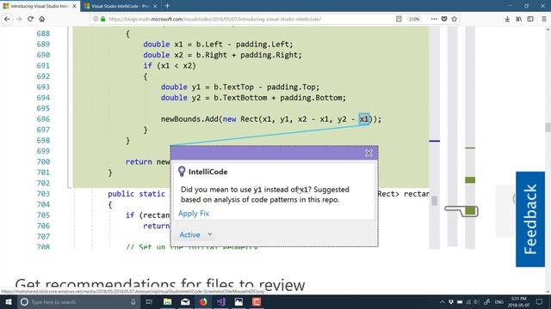551x309 pixels.
Task: Reset the 210% zoom level badge
Action: pyautogui.click(x=414, y=19)
